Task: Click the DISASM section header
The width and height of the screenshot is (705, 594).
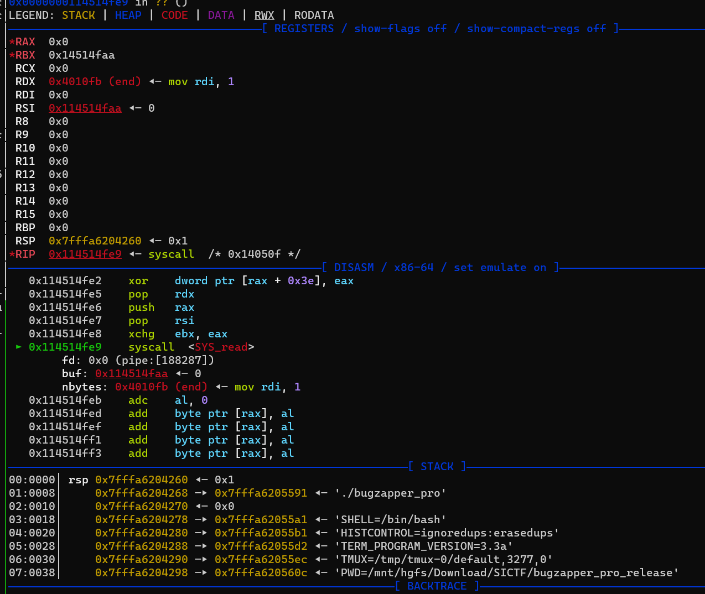Action: pyautogui.click(x=440, y=267)
